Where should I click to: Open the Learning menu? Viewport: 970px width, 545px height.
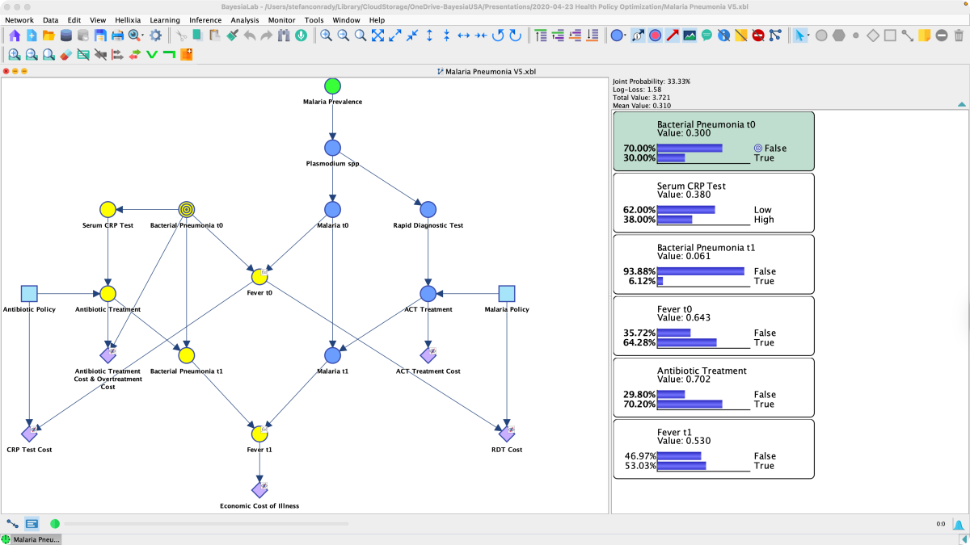tap(165, 19)
